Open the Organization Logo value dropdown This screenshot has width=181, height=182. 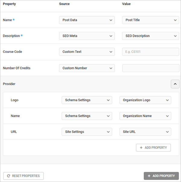(x=145, y=100)
